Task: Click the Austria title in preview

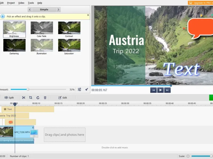Action: click(126, 40)
